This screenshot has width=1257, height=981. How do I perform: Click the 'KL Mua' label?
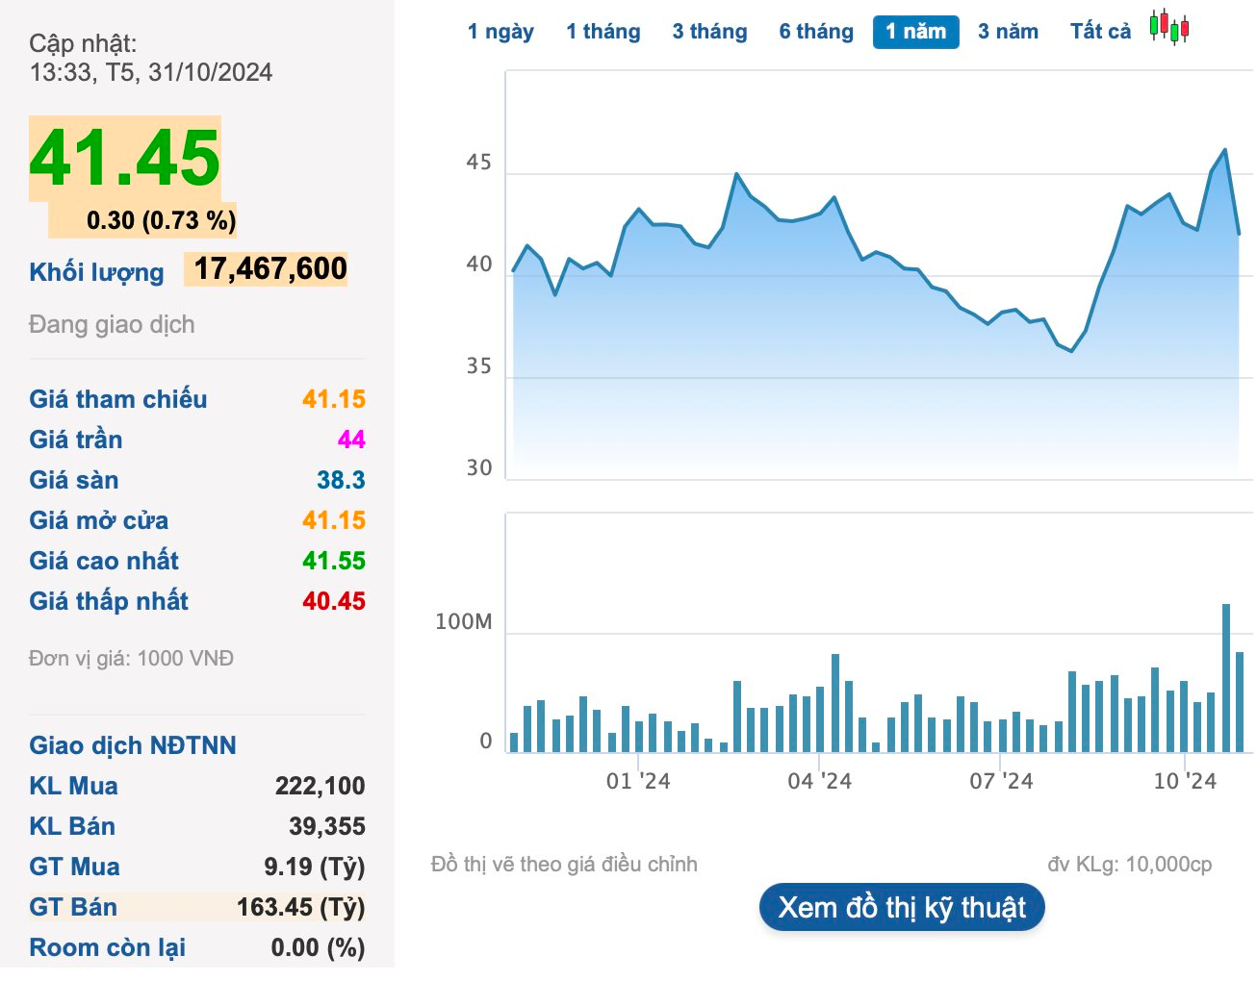pos(73,786)
